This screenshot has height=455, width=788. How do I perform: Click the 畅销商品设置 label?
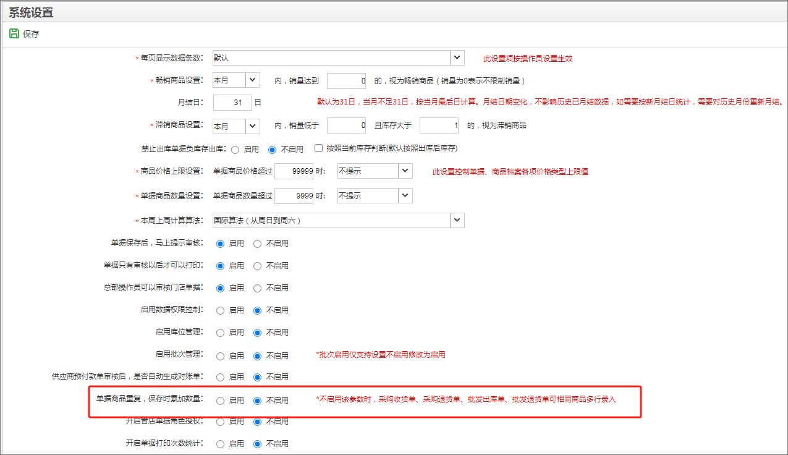coord(179,80)
